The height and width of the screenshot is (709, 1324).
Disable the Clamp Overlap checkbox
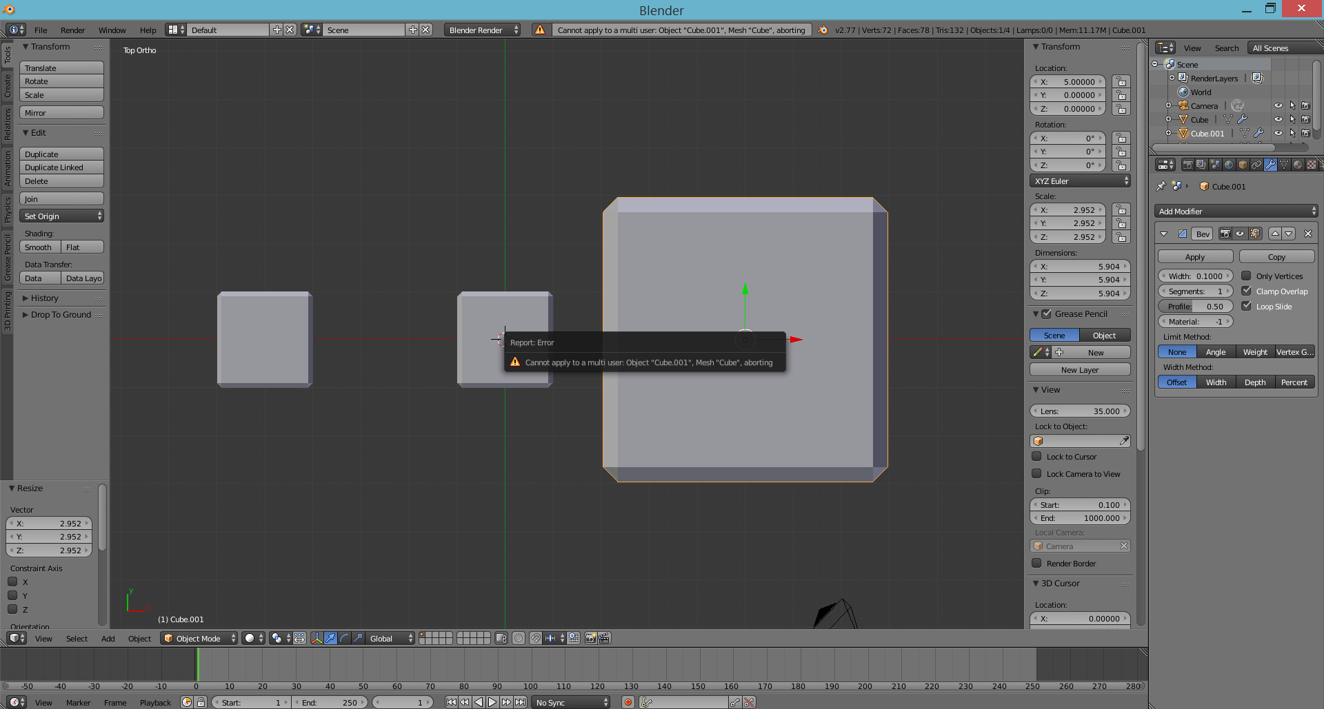click(x=1246, y=291)
